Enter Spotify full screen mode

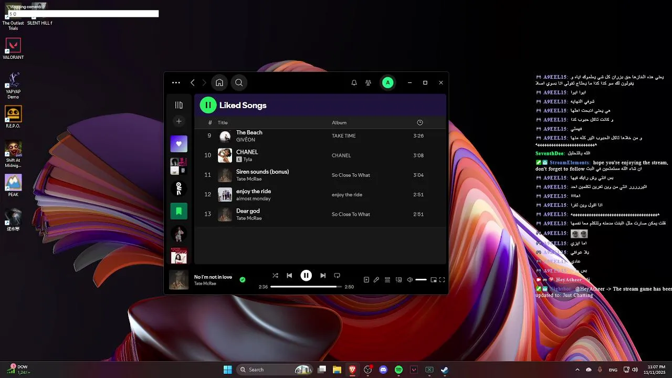(442, 280)
